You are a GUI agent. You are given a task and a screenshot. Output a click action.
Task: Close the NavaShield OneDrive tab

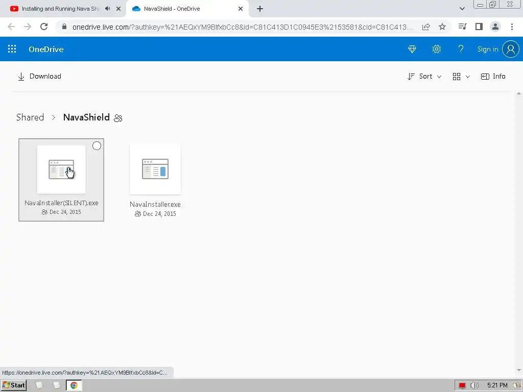pyautogui.click(x=241, y=9)
